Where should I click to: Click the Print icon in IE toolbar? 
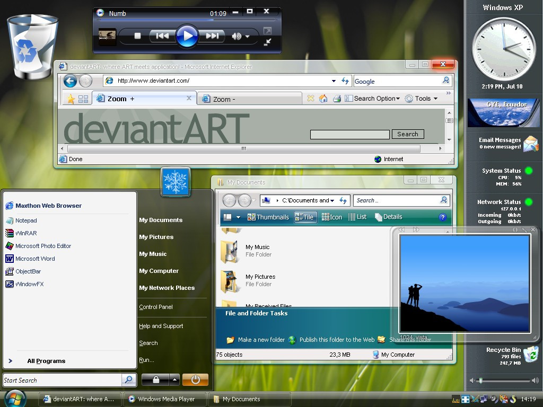click(x=337, y=99)
